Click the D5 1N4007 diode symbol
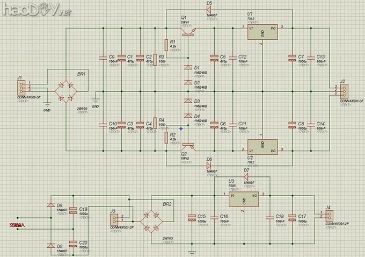Viewport: 365px width, 257px height. [x=209, y=10]
